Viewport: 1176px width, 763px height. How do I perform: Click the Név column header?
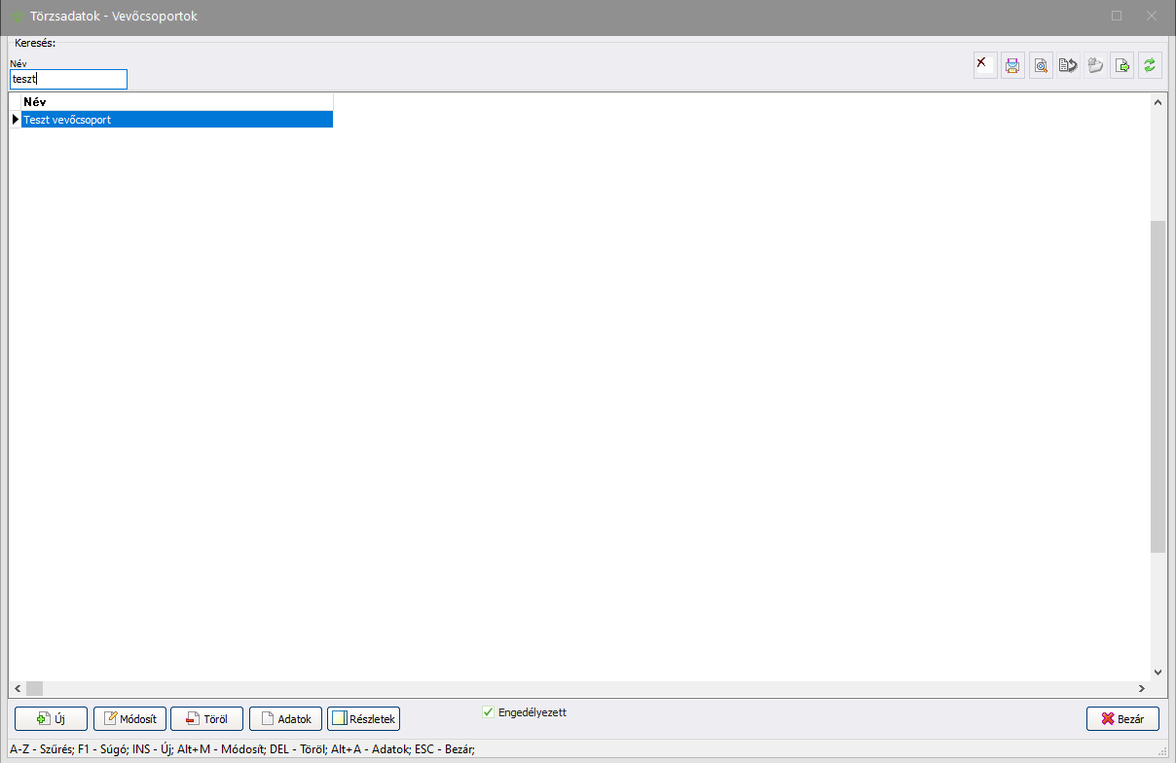coord(176,101)
